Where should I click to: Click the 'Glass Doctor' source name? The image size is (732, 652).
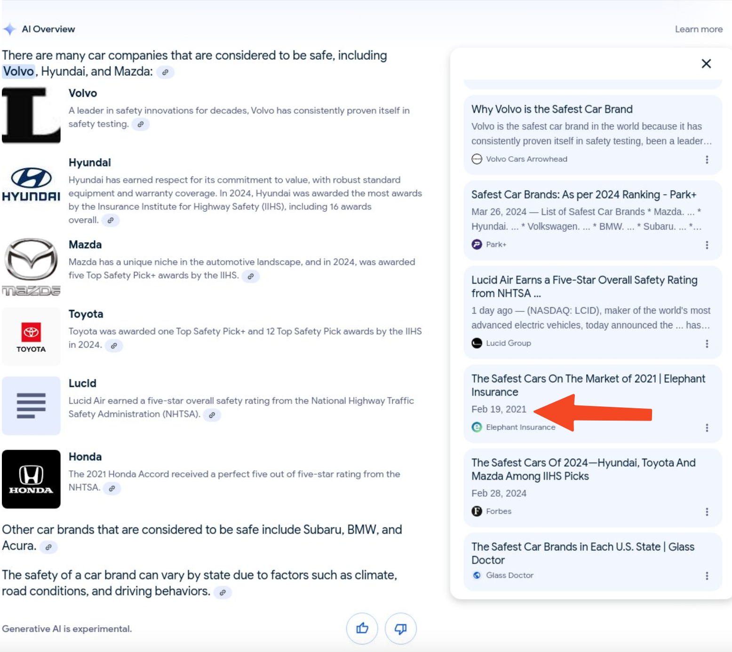point(509,575)
